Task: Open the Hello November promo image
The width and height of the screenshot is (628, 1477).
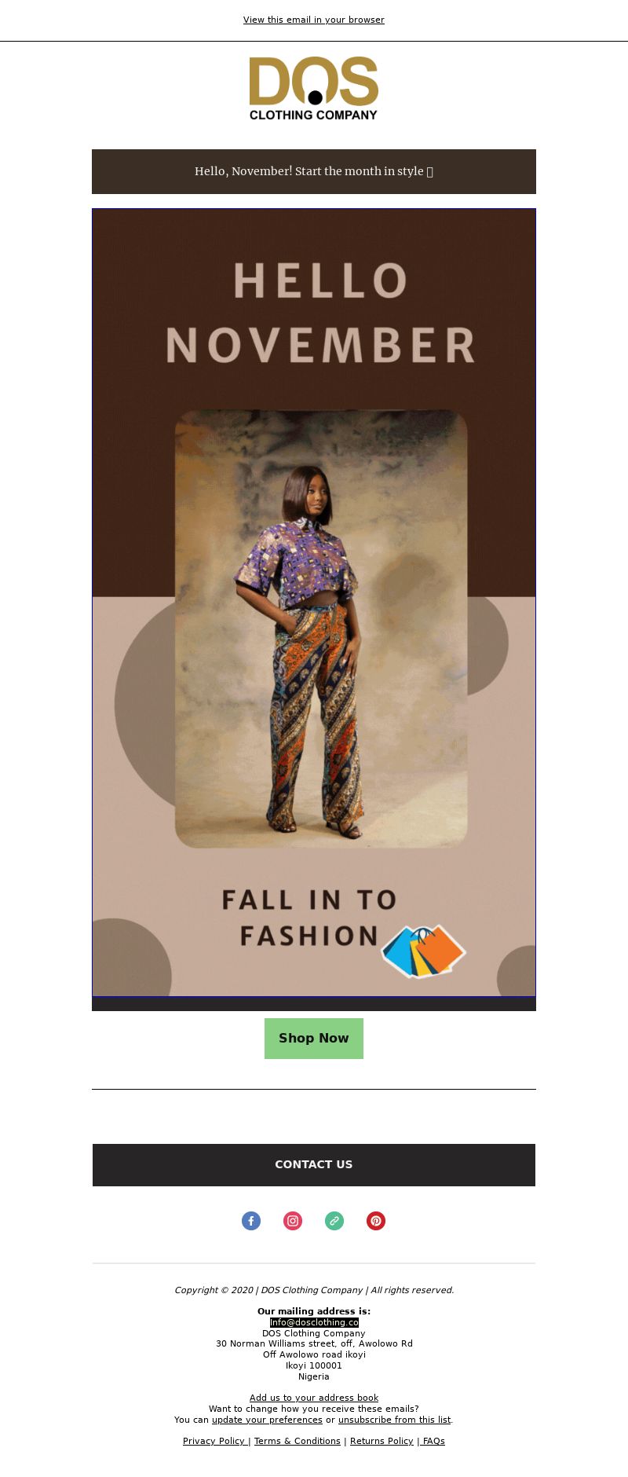Action: pos(314,603)
